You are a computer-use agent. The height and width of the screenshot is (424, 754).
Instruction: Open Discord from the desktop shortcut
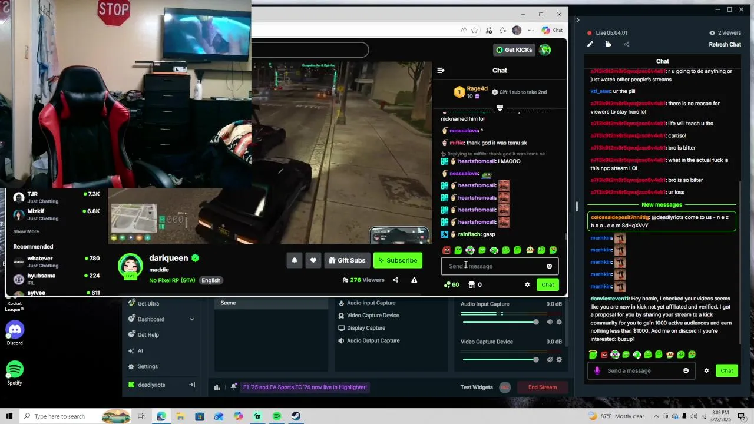tap(15, 334)
